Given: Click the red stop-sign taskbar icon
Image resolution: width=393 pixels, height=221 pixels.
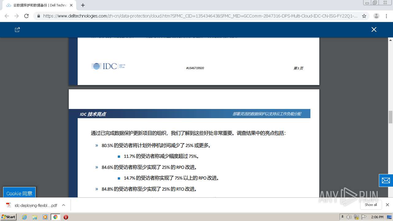Looking at the screenshot, I should (x=66, y=217).
